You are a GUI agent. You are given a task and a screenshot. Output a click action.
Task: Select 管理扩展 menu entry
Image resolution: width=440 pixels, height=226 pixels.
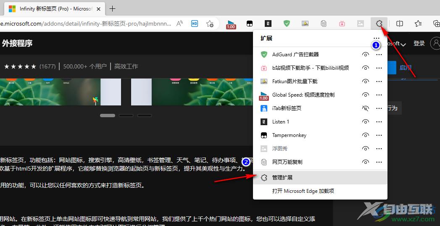click(x=320, y=178)
